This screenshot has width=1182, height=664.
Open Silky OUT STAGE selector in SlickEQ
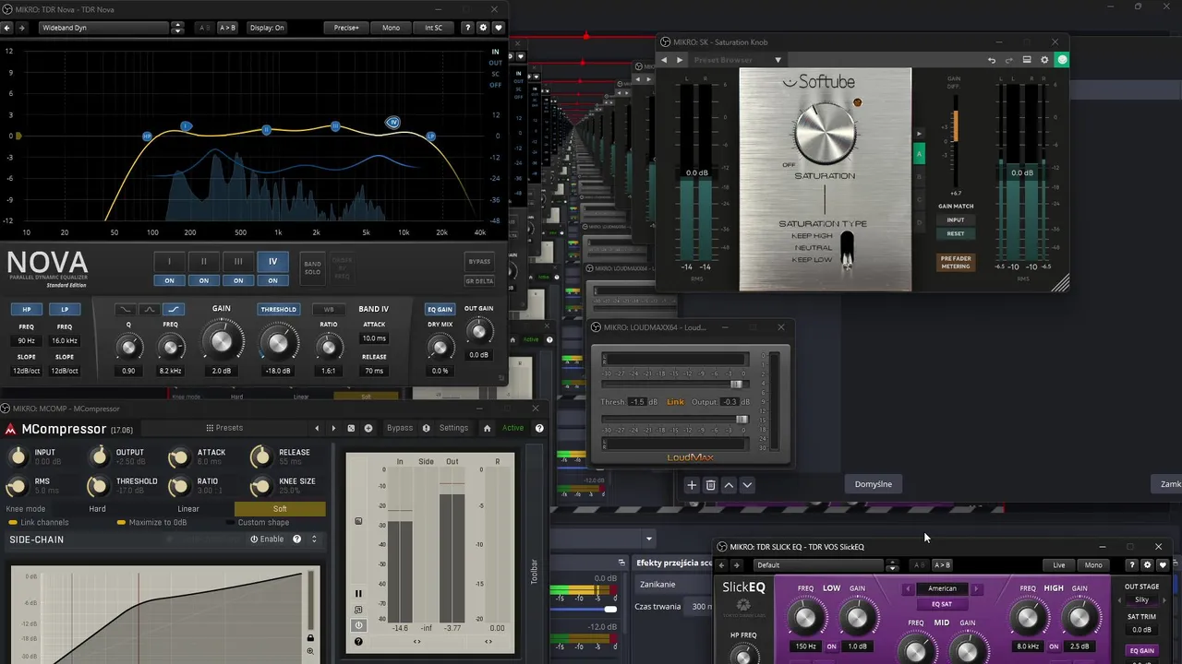point(1141,599)
